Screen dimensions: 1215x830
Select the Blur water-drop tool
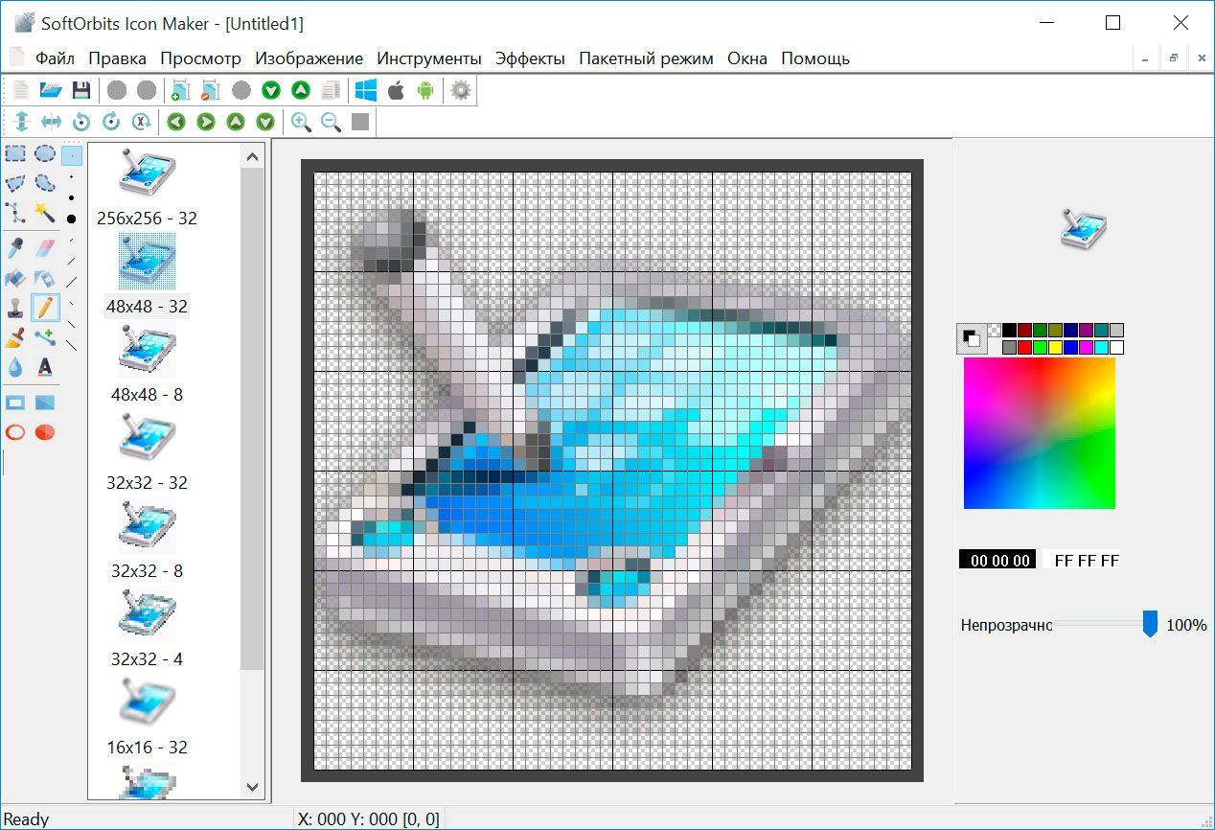pyautogui.click(x=13, y=366)
